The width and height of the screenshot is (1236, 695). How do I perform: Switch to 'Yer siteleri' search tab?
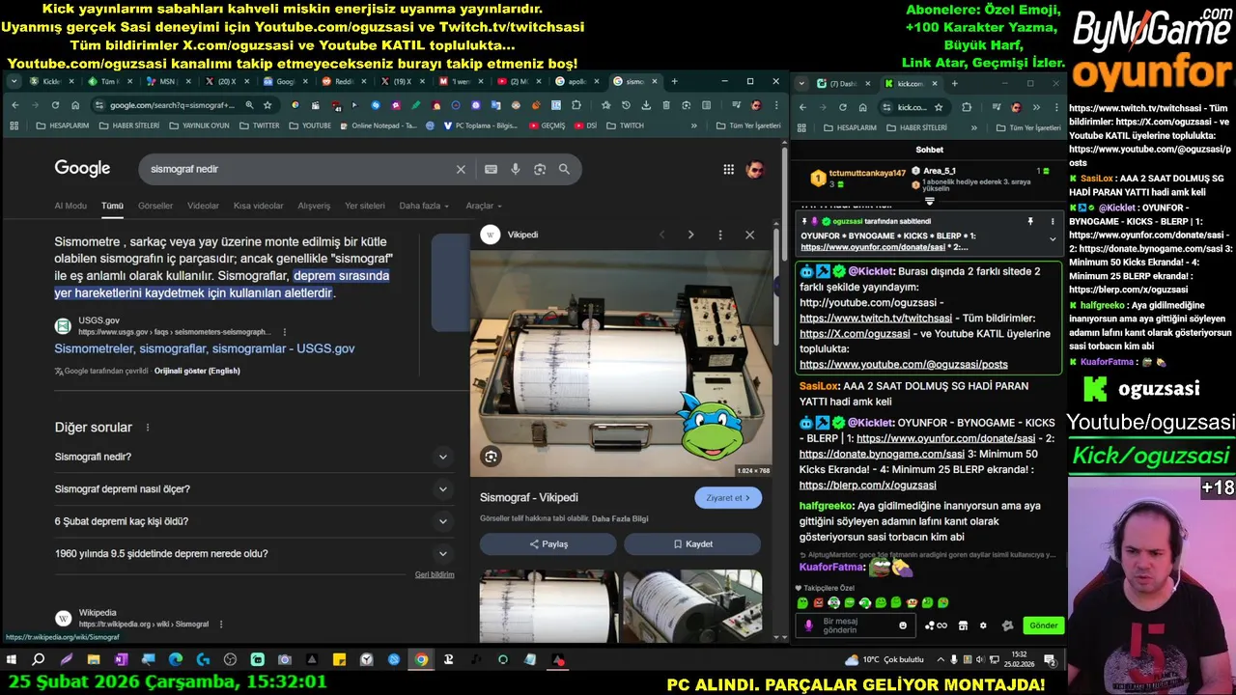point(365,206)
